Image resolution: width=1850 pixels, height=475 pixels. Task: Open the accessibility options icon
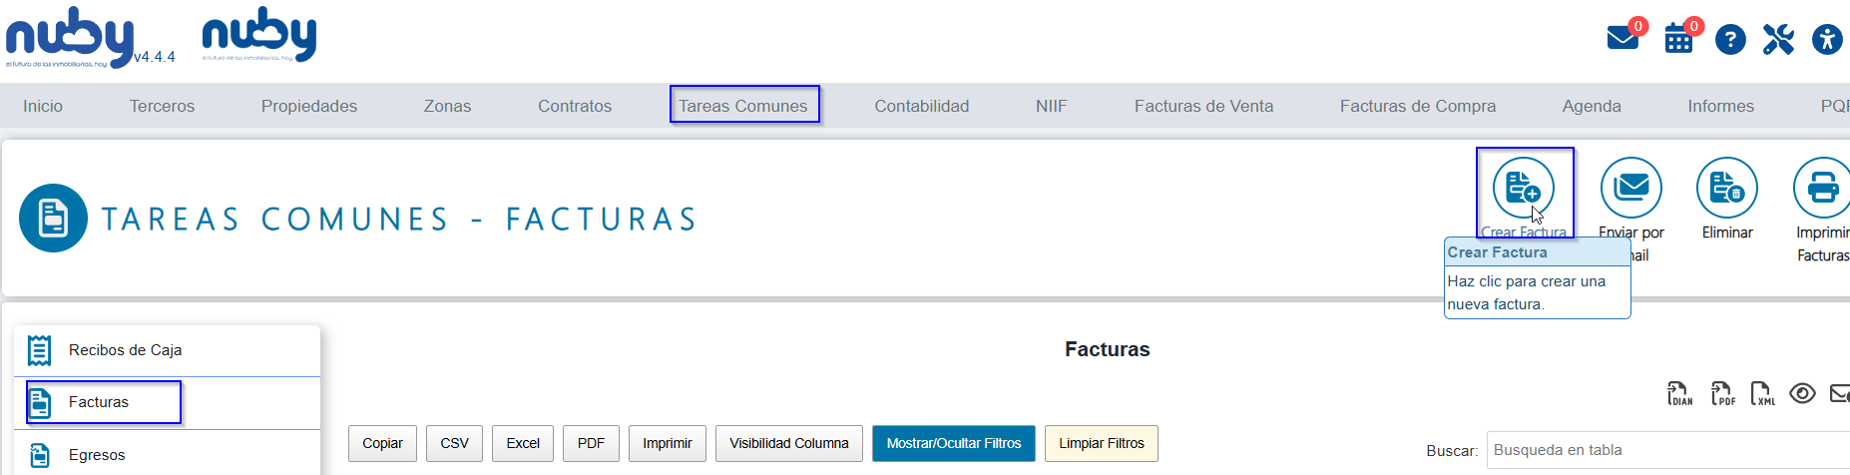[1827, 40]
